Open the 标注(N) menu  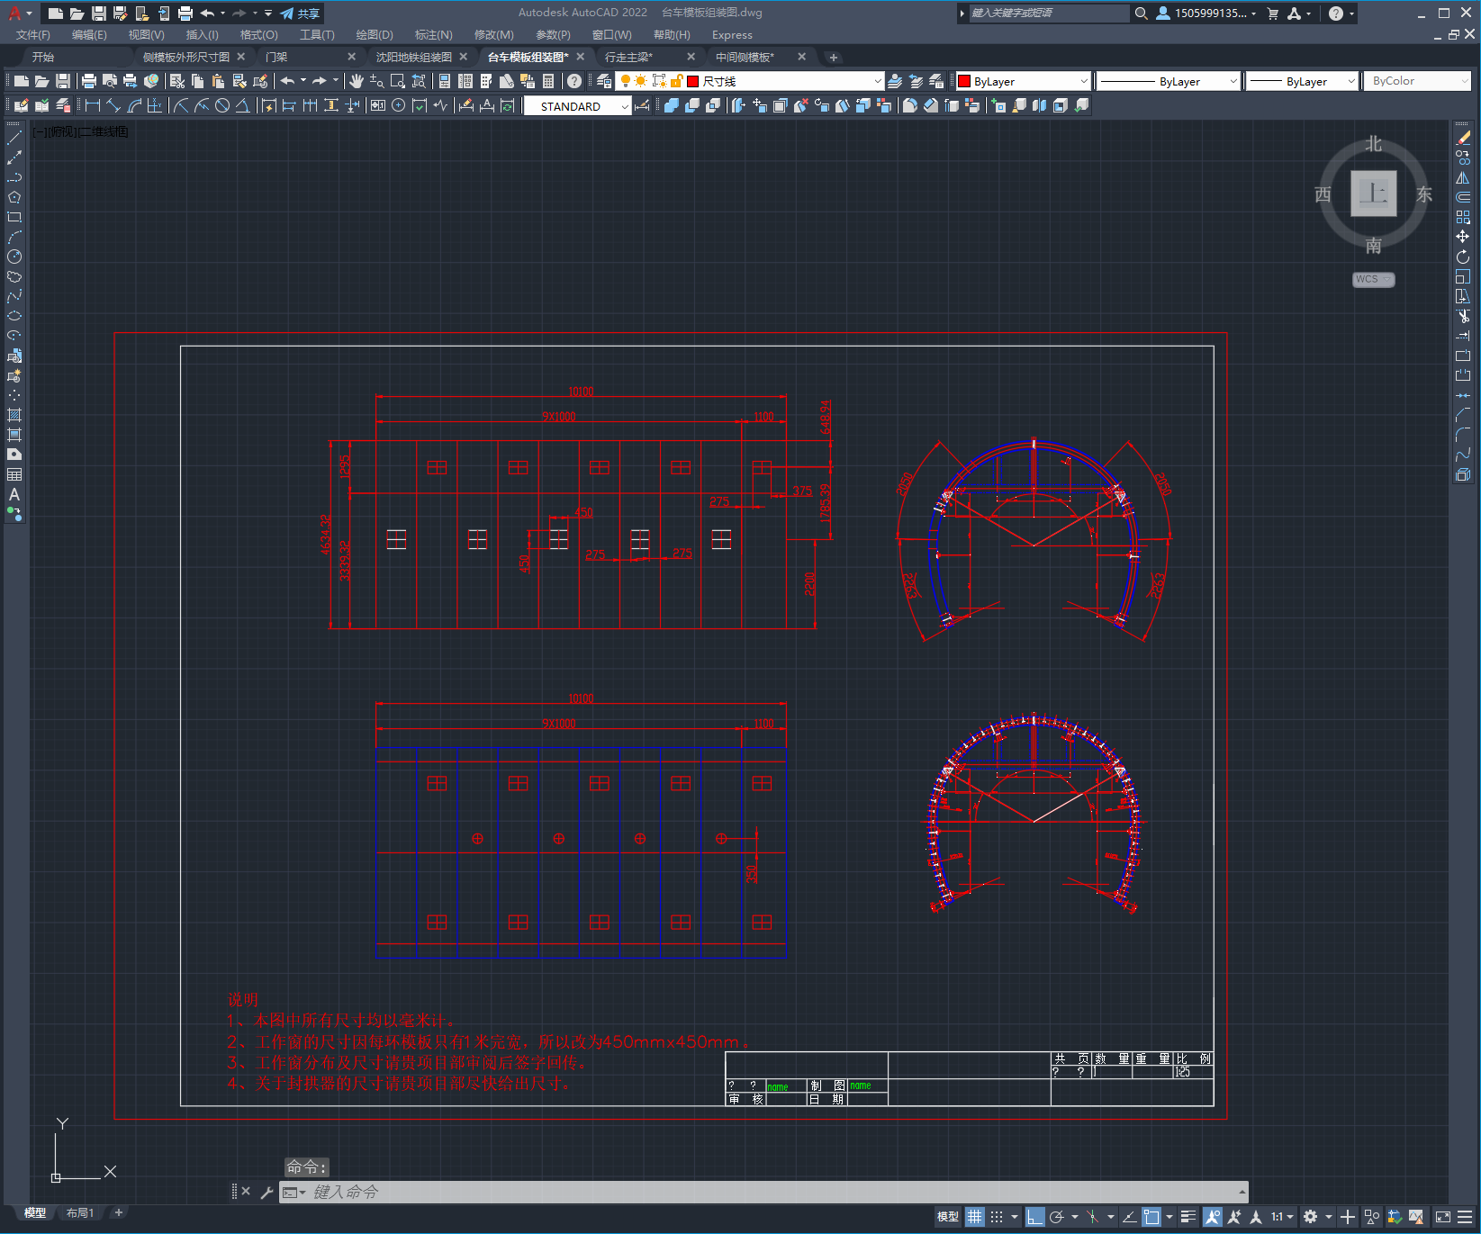coord(434,35)
